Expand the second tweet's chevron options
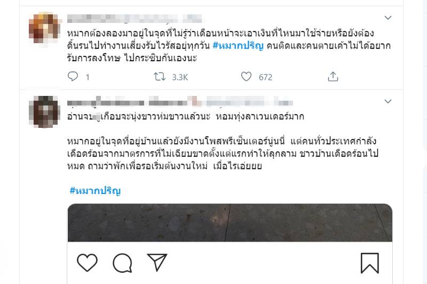The image size is (427, 284). [388, 101]
